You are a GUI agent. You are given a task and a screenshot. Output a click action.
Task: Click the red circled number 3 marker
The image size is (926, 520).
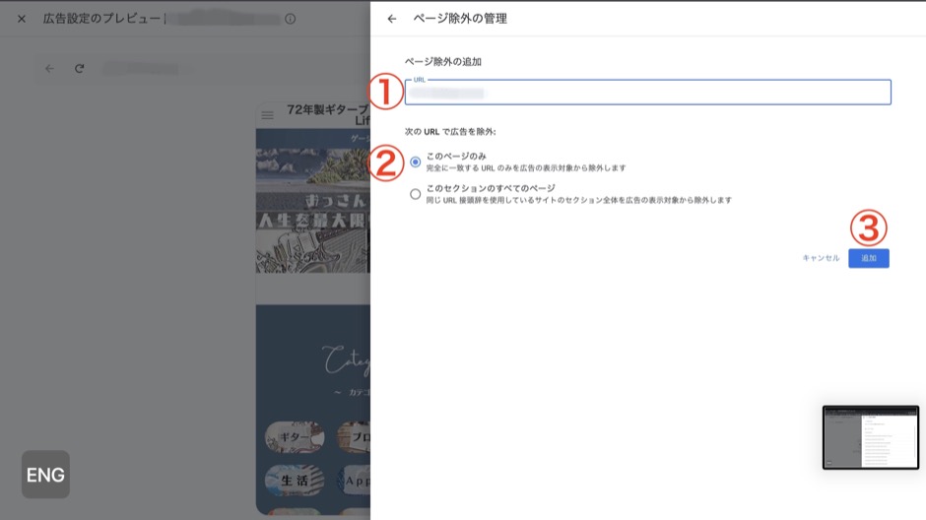tap(868, 228)
